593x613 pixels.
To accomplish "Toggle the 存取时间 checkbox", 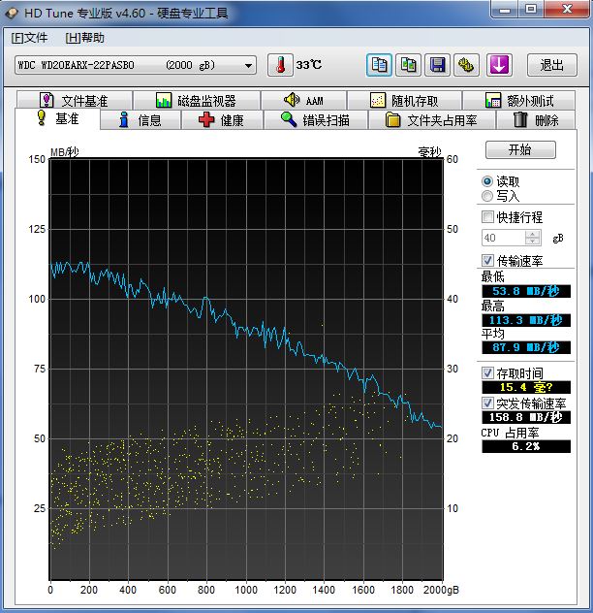I will (487, 373).
